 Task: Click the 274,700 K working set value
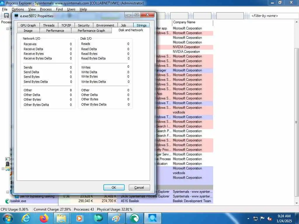pos(109,201)
